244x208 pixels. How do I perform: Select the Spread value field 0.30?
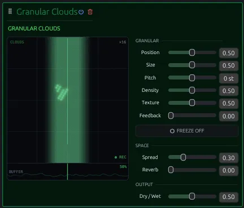(229, 158)
